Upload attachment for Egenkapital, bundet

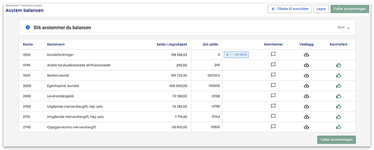pos(307,85)
